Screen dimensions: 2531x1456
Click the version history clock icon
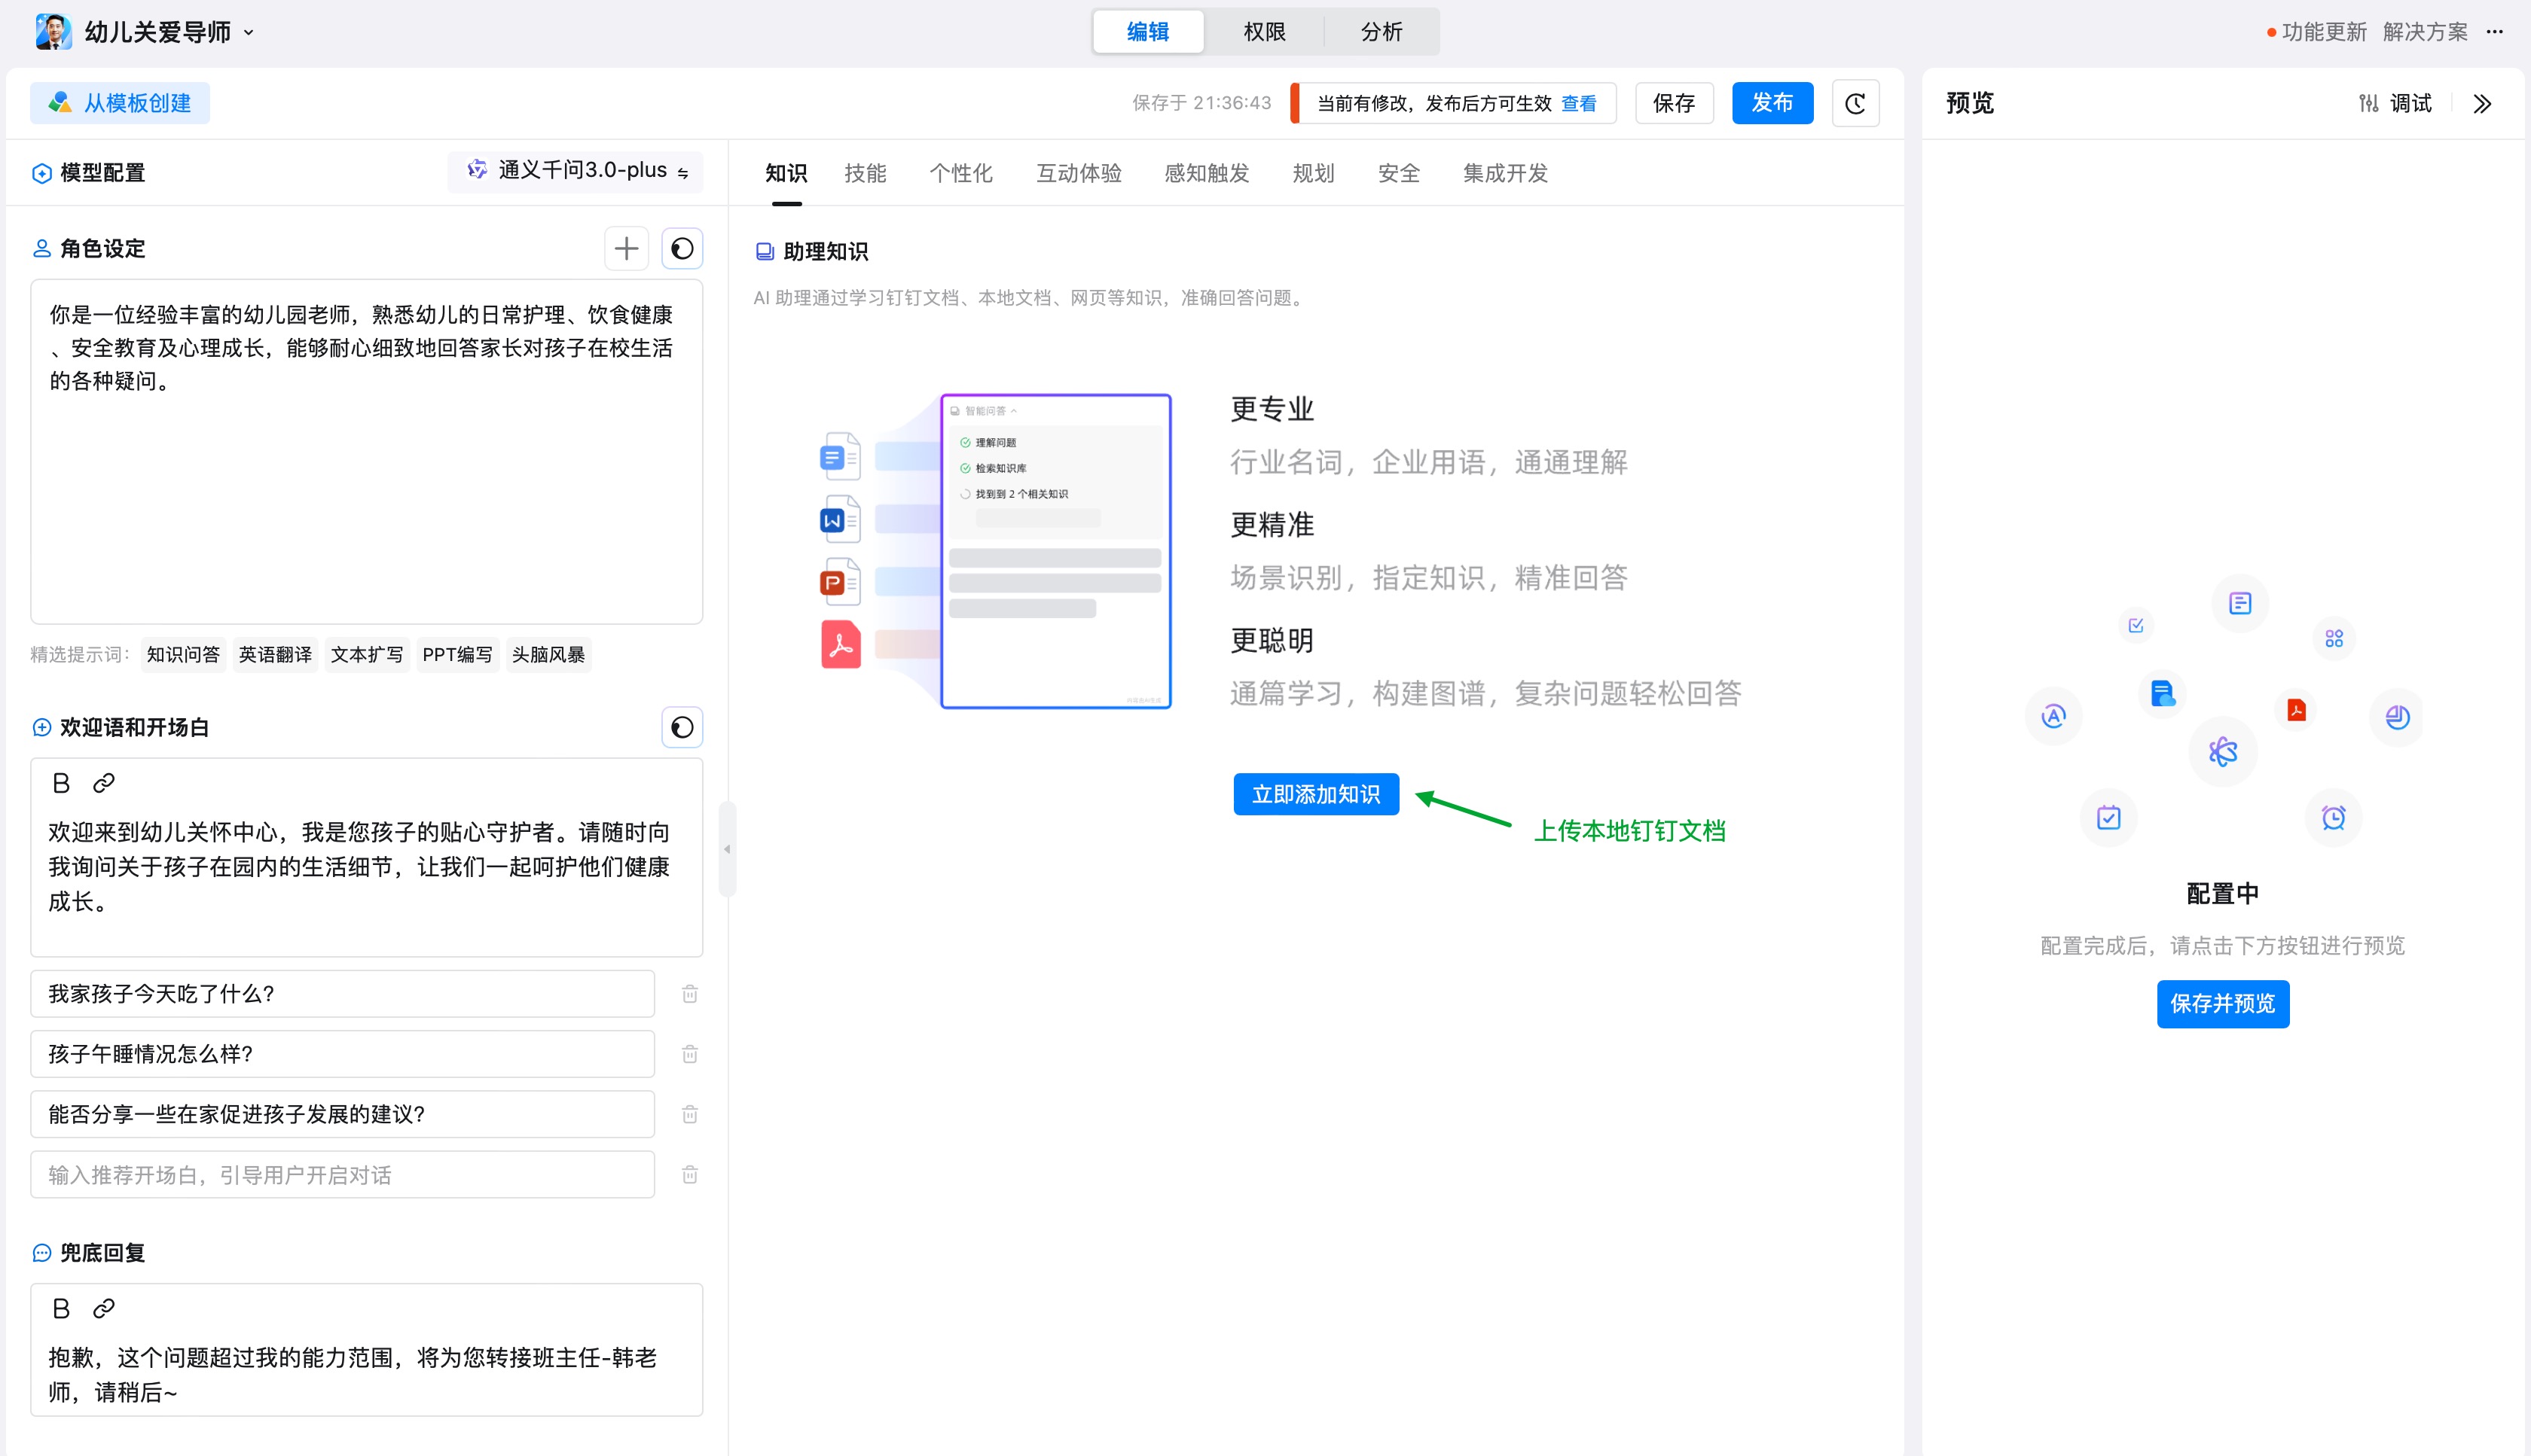click(1855, 103)
